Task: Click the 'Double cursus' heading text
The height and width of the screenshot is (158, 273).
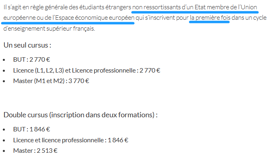Action: (x=25, y=115)
